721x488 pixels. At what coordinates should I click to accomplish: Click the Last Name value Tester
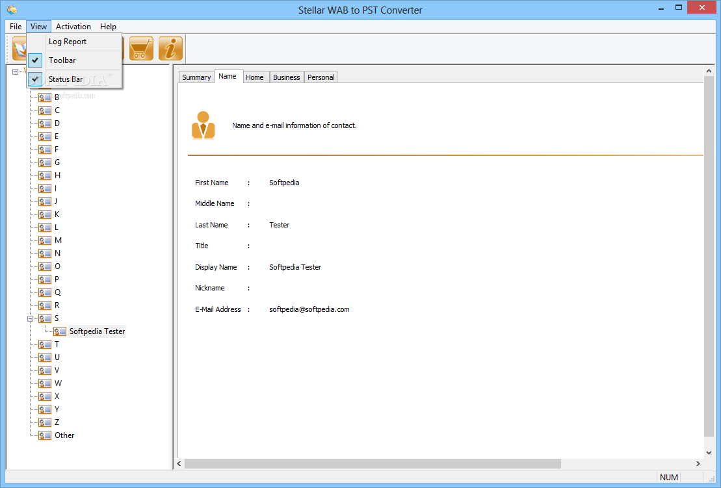[279, 225]
